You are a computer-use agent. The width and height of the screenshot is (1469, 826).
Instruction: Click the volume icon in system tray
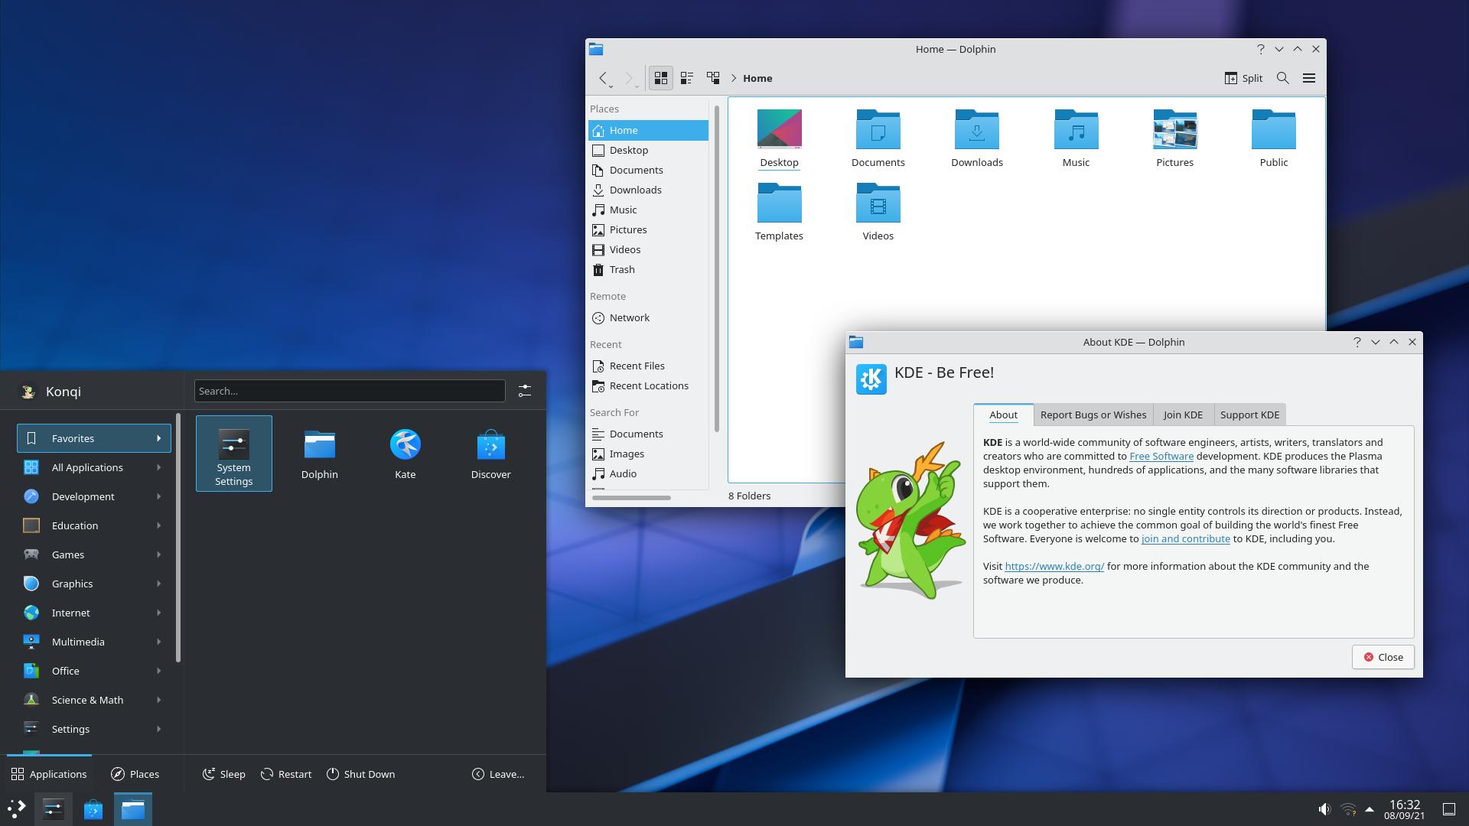point(1324,809)
